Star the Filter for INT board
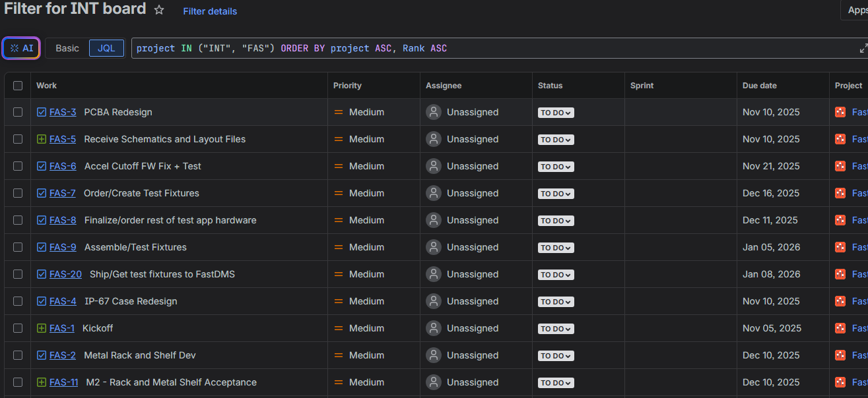The width and height of the screenshot is (868, 398). tap(159, 10)
